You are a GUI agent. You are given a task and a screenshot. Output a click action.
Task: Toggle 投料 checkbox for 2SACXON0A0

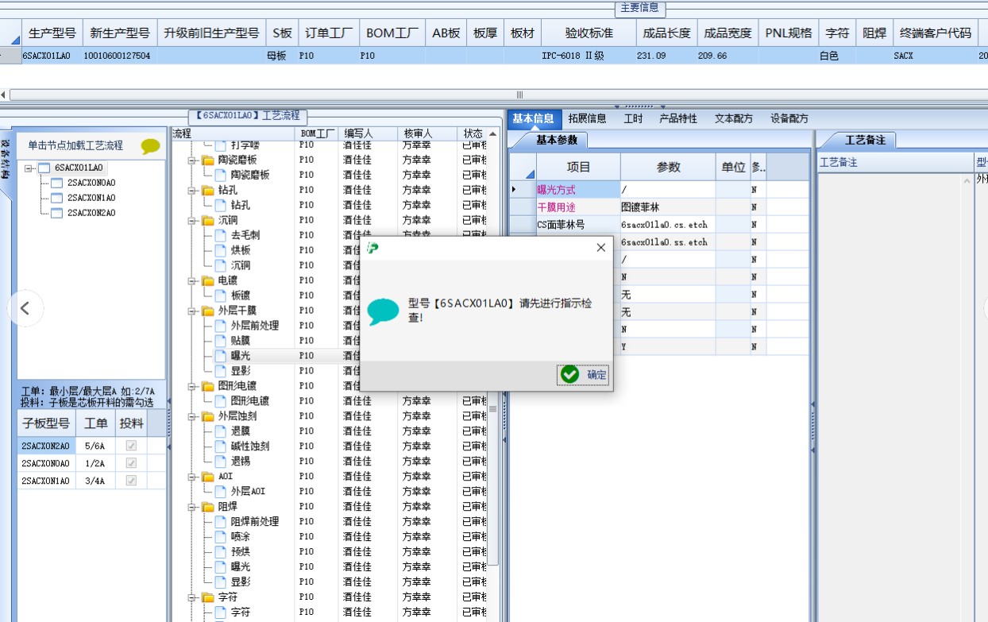(131, 463)
